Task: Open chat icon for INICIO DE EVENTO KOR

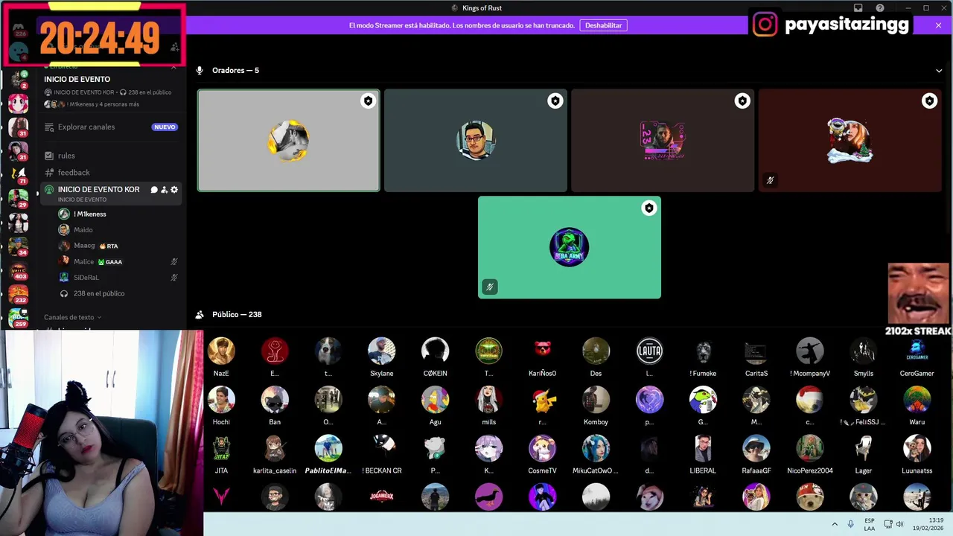Action: (154, 190)
